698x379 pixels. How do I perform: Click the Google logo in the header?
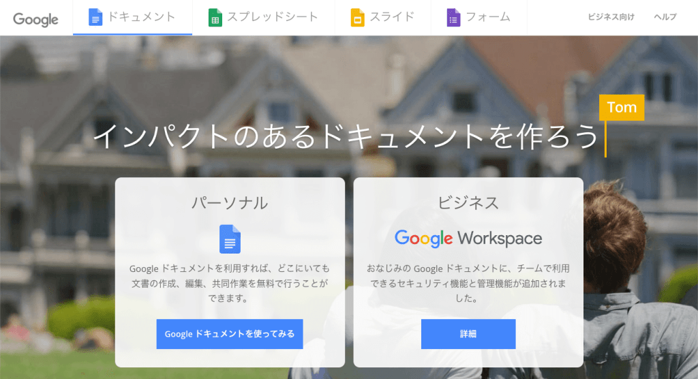tap(35, 19)
